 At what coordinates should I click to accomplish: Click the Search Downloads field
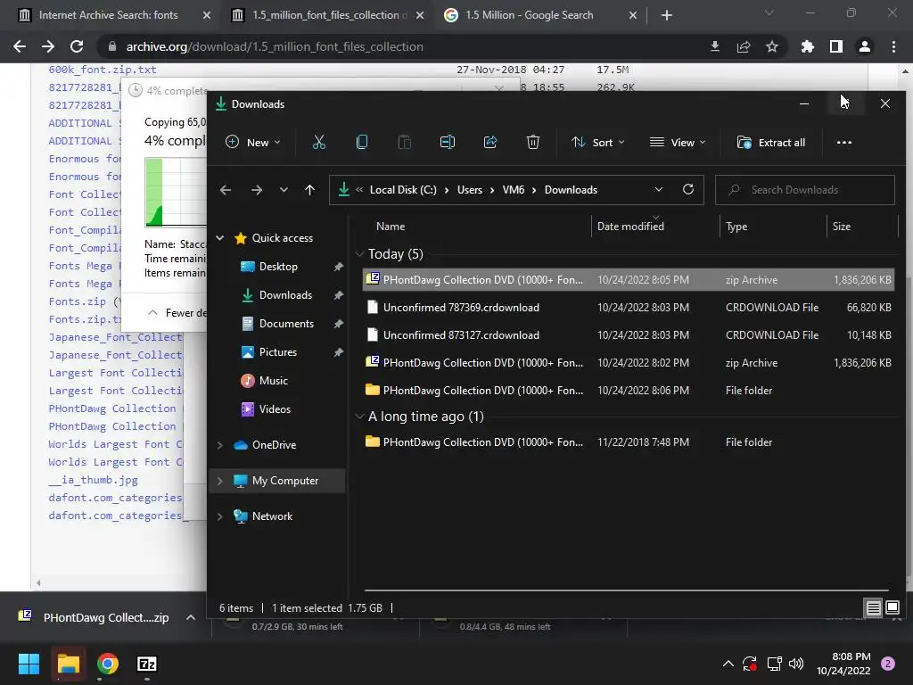point(805,190)
